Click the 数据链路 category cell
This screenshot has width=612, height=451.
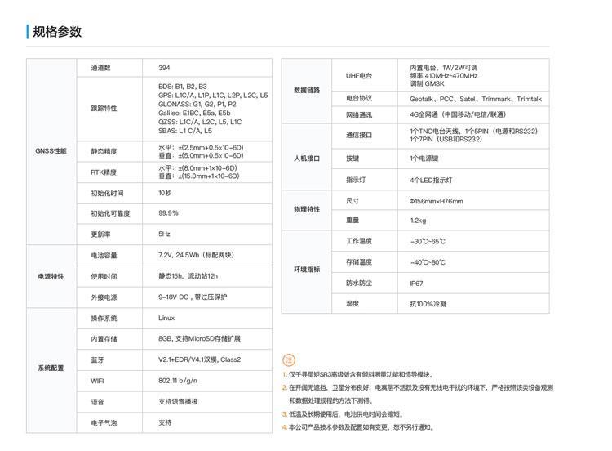tap(307, 90)
